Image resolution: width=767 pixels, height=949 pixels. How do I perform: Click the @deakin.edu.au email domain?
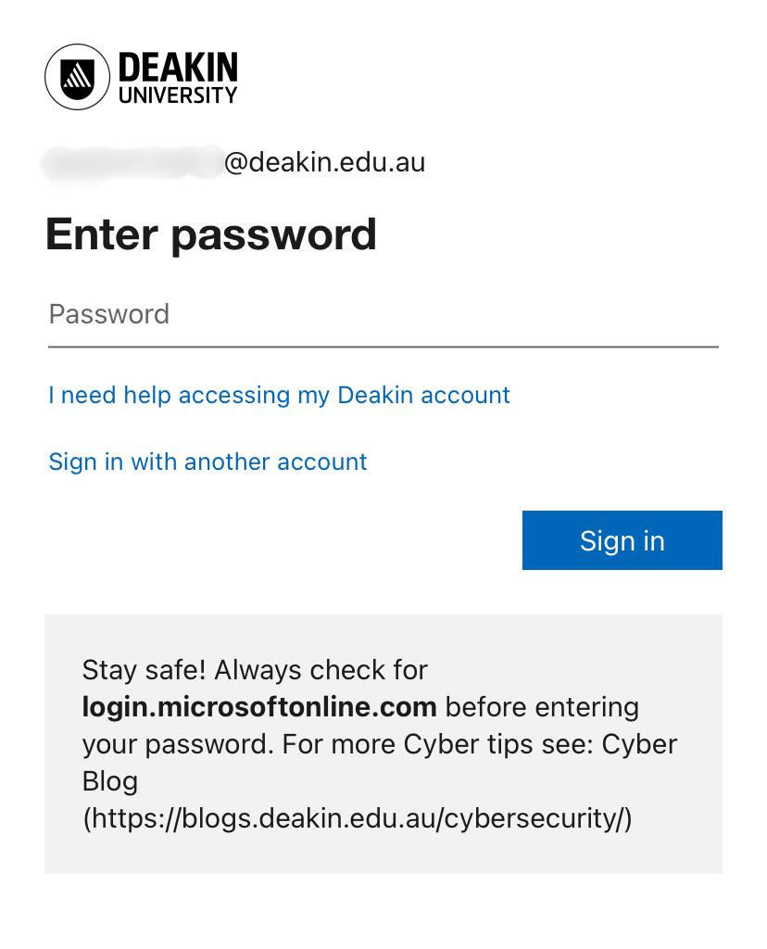tap(324, 163)
